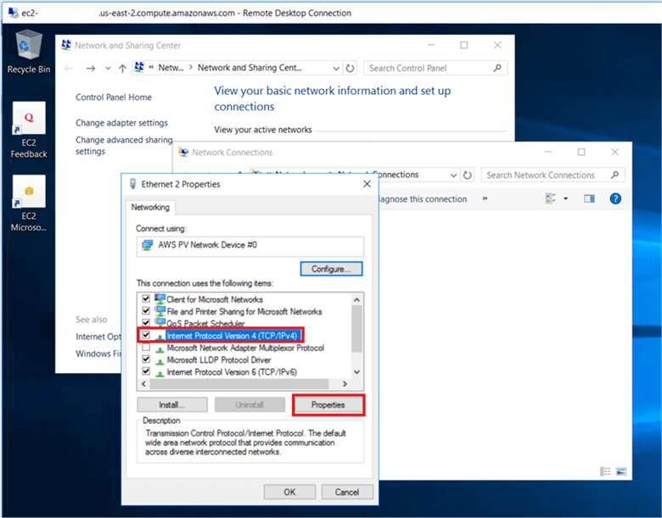
Task: Click the list scroll right arrow
Action: pos(345,384)
